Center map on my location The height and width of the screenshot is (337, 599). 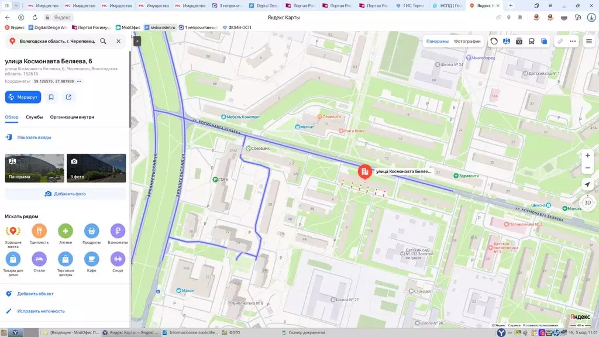(x=587, y=184)
